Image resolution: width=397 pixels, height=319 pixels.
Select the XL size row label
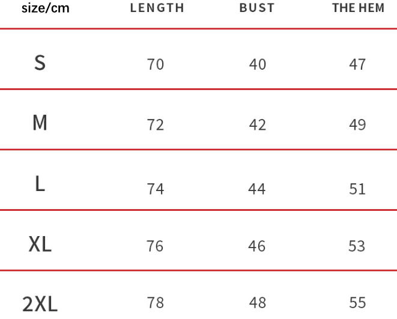pyautogui.click(x=40, y=245)
